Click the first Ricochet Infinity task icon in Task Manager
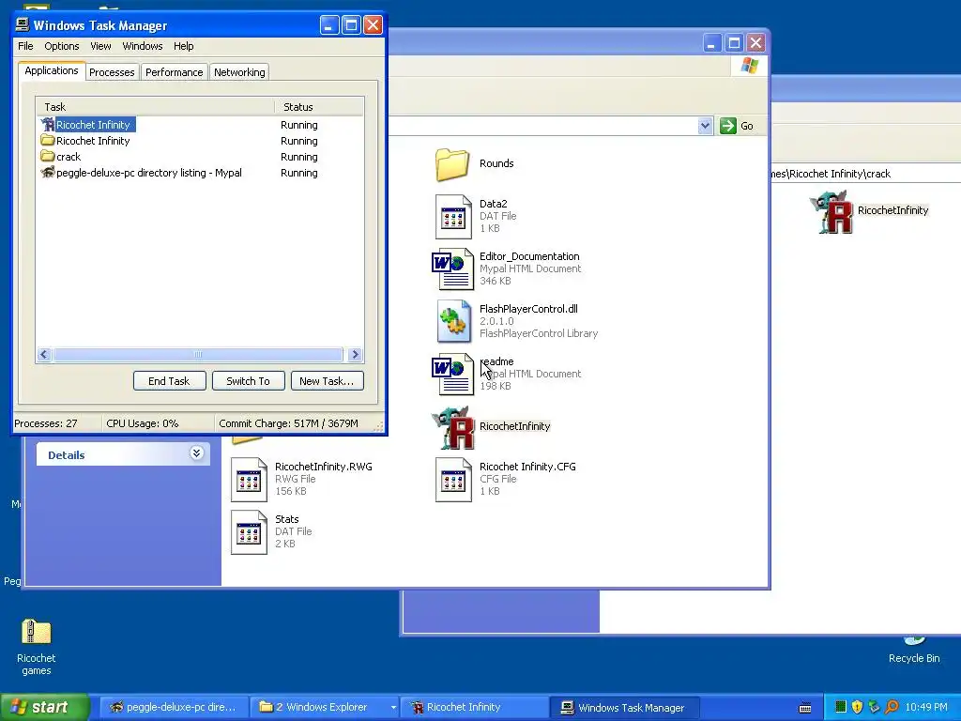961x721 pixels. click(x=48, y=125)
